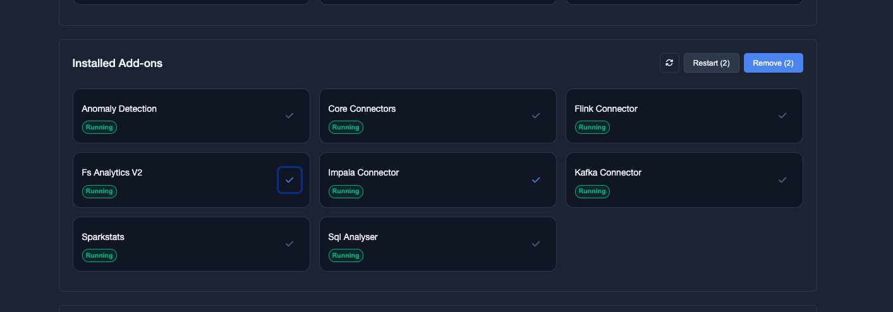Click the Sparkstats card title

click(103, 237)
